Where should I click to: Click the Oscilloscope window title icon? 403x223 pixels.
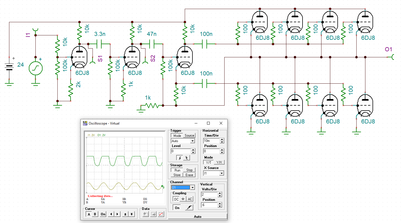(x=85, y=123)
